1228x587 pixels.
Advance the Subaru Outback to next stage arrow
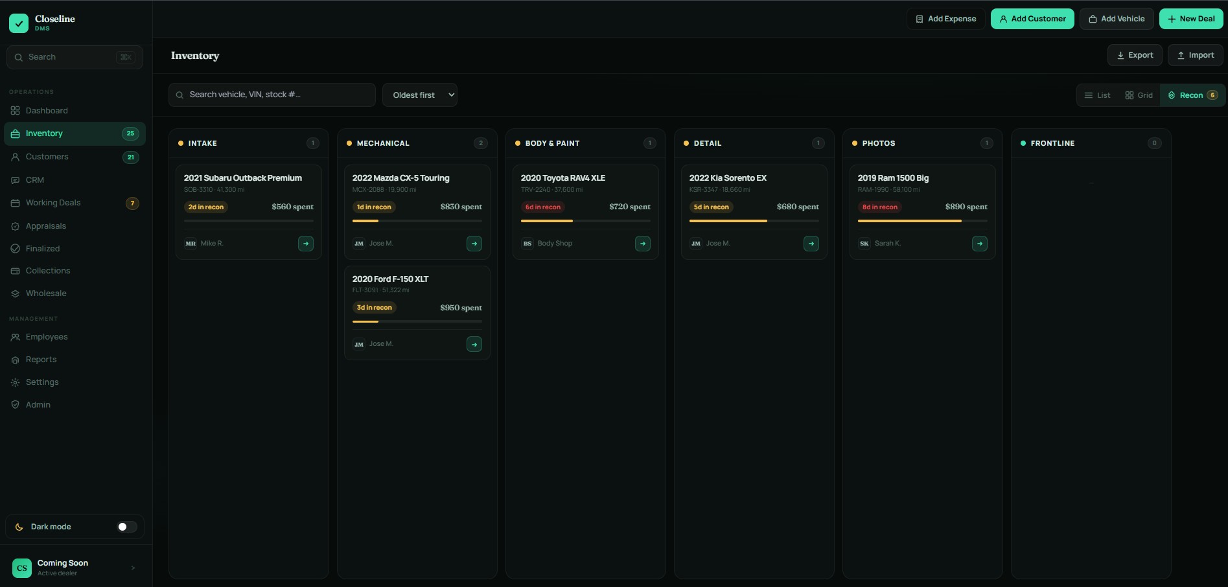[x=306, y=244]
